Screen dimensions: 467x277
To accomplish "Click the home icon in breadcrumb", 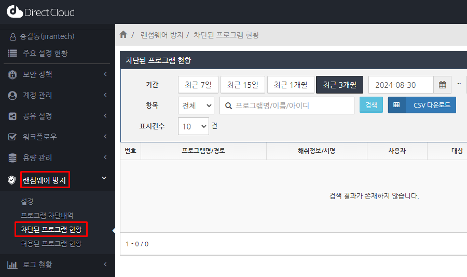I will (123, 35).
